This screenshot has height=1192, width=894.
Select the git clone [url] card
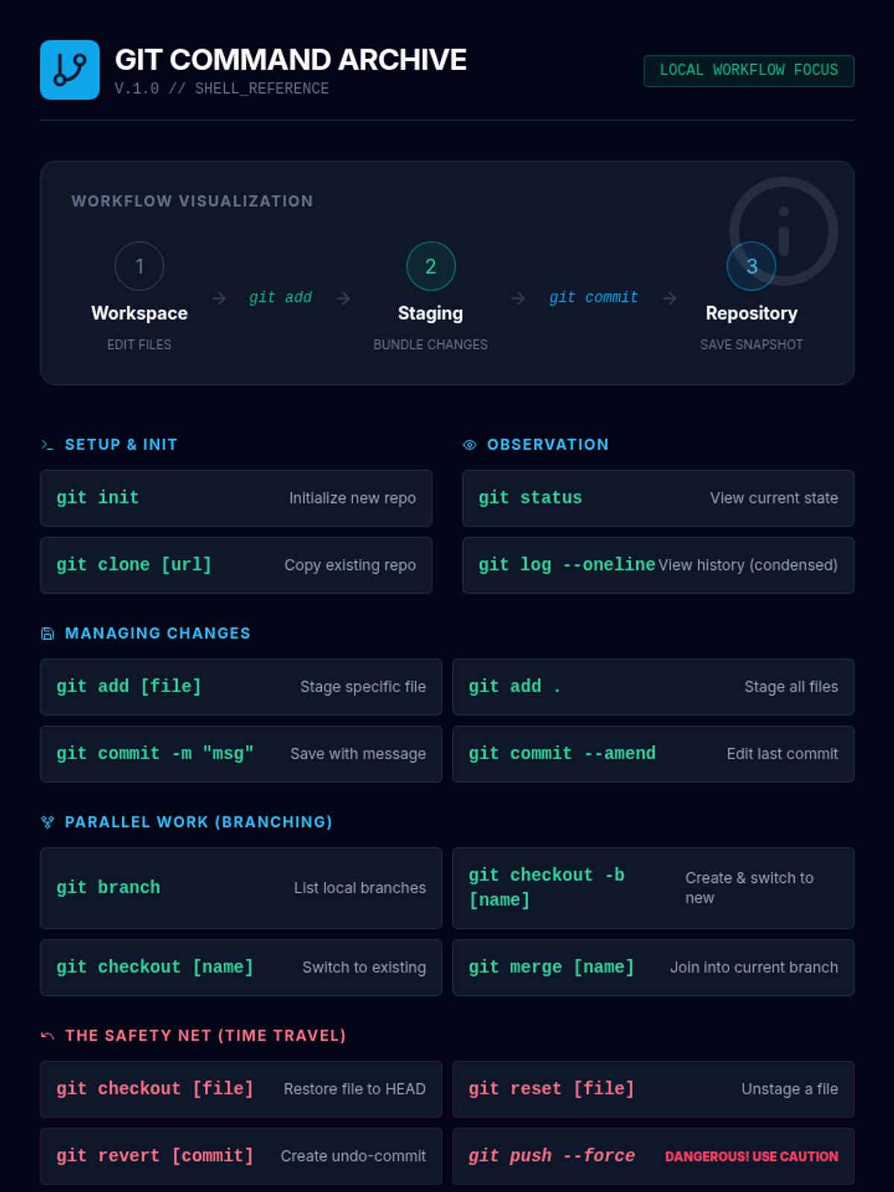[x=236, y=565]
